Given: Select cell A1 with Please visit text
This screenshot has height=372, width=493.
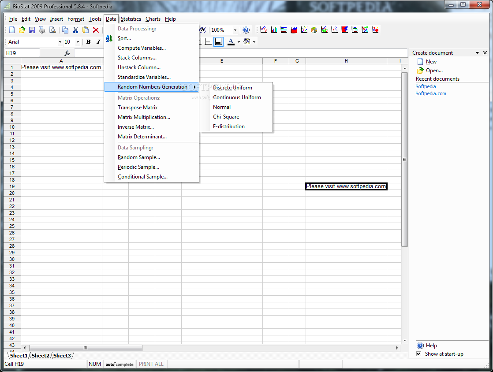Looking at the screenshot, I should click(61, 67).
